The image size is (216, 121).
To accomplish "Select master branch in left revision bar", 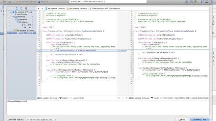I will coord(65,98).
